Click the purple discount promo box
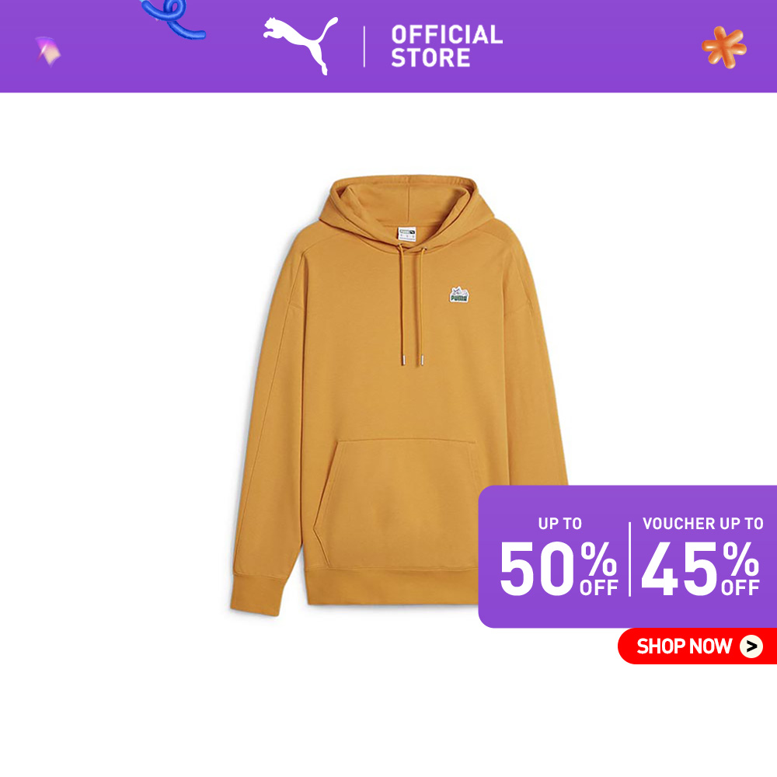777x777 pixels. point(627,556)
